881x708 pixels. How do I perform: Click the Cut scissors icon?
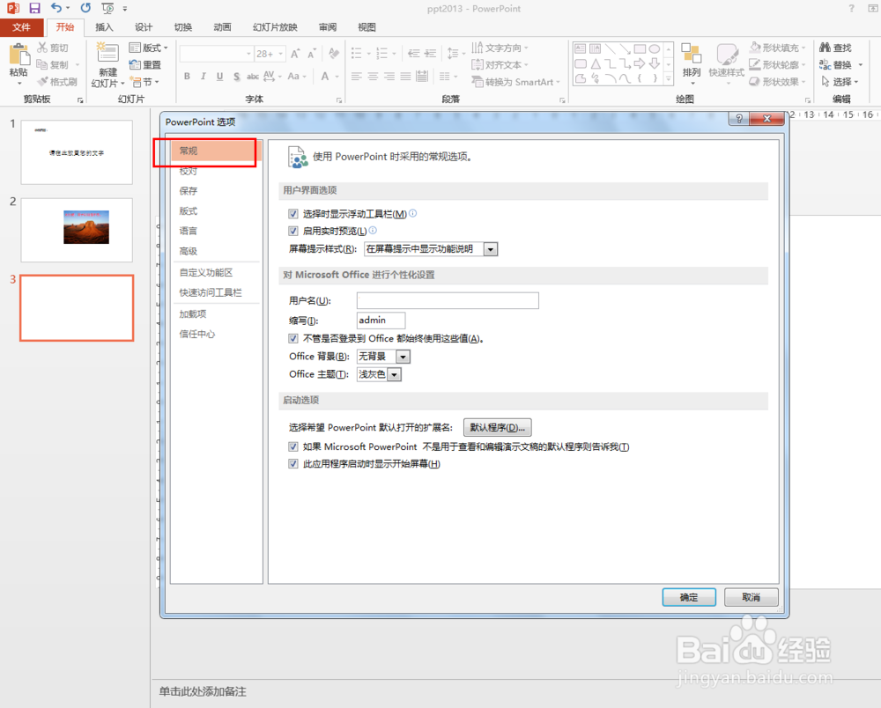tap(42, 48)
